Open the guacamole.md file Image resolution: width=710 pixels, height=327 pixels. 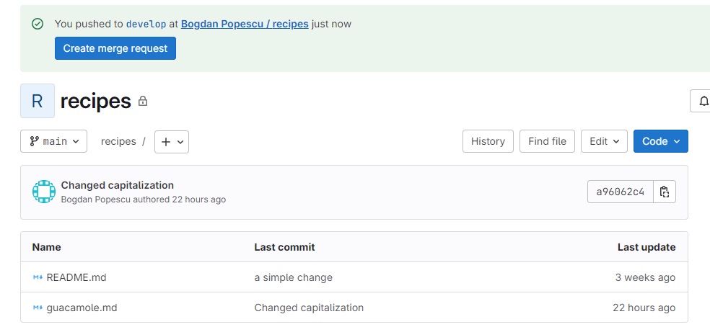coord(82,308)
